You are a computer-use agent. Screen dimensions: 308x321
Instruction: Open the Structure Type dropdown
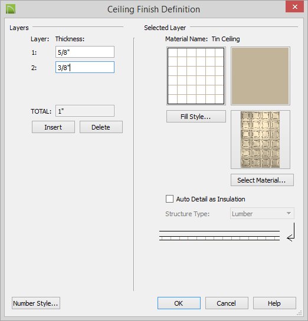[262, 214]
